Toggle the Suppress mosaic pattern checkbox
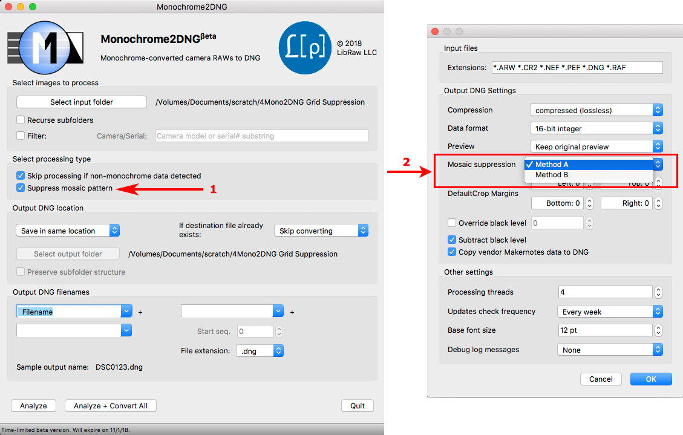This screenshot has width=683, height=435. pos(21,188)
